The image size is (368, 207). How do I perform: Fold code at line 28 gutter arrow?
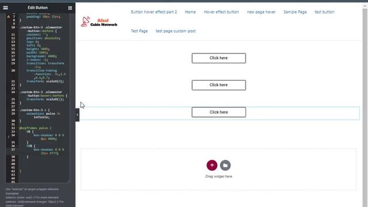point(17,110)
